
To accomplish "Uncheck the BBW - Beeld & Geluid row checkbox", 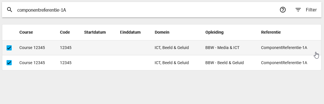I will [x=9, y=63].
